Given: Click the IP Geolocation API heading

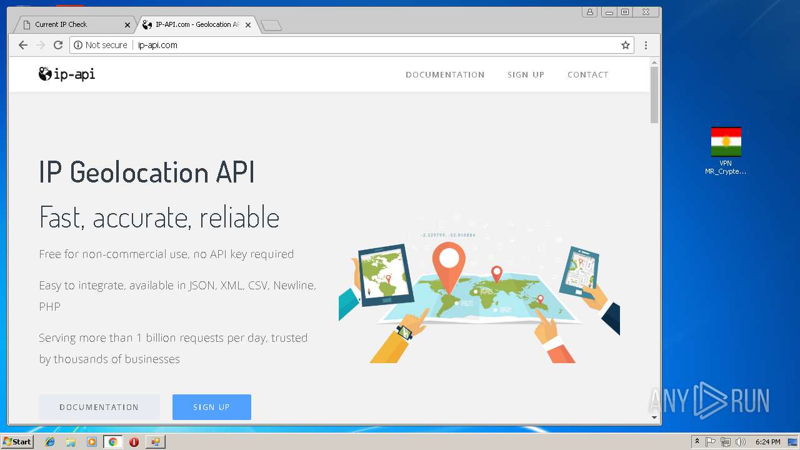Looking at the screenshot, I should 147,172.
